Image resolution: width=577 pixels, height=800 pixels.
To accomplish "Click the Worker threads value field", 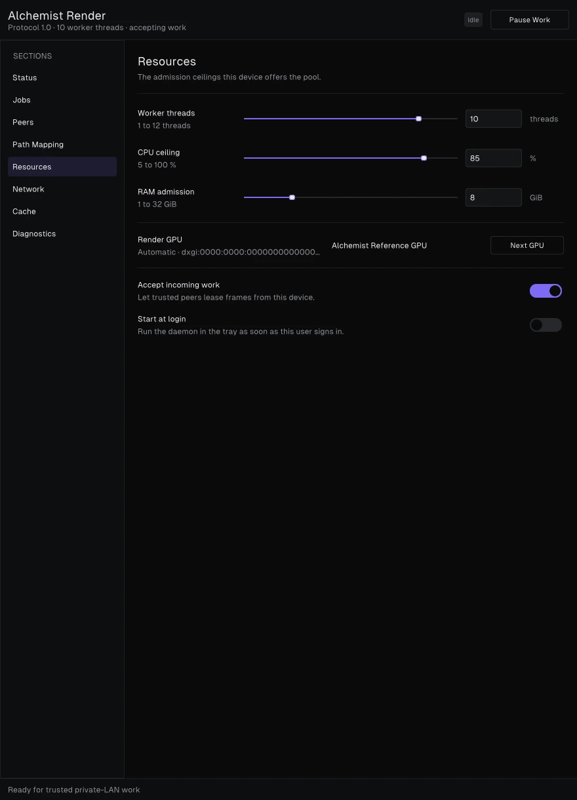I will coord(494,119).
